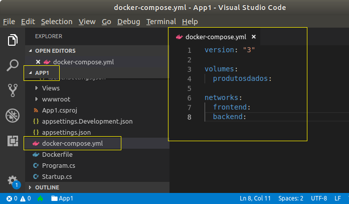
Task: Open the Terminal menu
Action: (161, 22)
